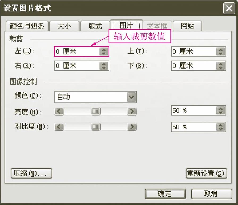The height and width of the screenshot is (205, 238).
Task: Click the brightness slider left arrow
Action: pos(59,111)
